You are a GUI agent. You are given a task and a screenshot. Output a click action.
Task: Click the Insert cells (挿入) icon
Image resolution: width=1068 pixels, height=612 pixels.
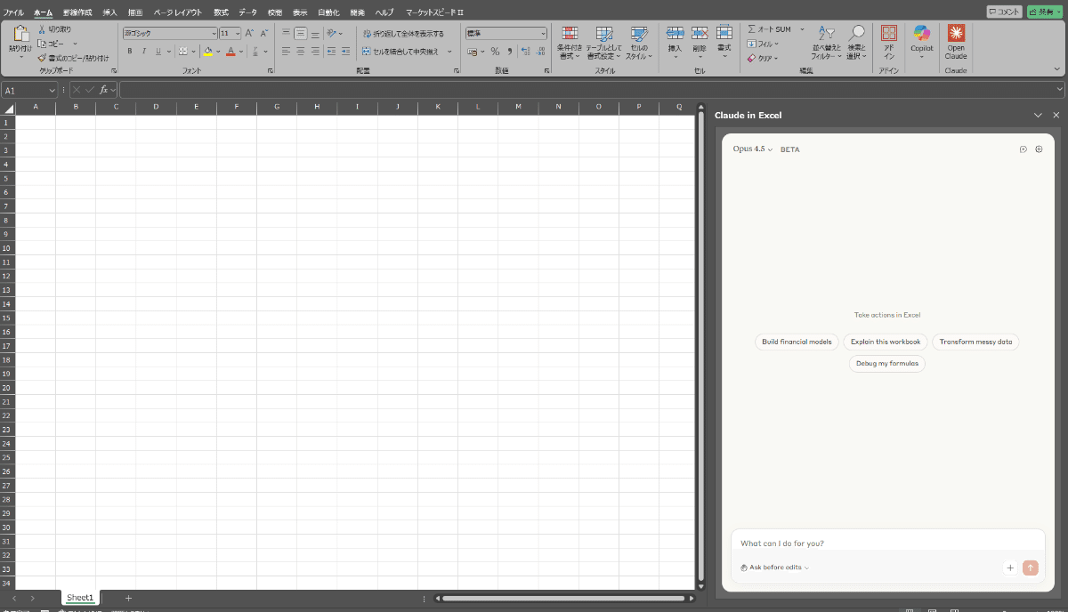[x=675, y=33]
